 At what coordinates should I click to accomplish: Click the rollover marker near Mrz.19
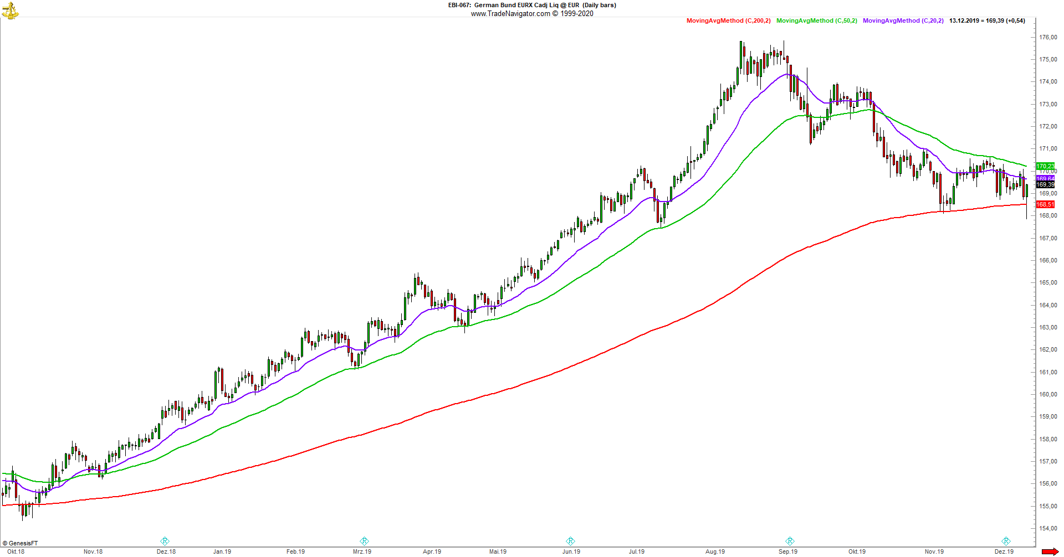364,541
